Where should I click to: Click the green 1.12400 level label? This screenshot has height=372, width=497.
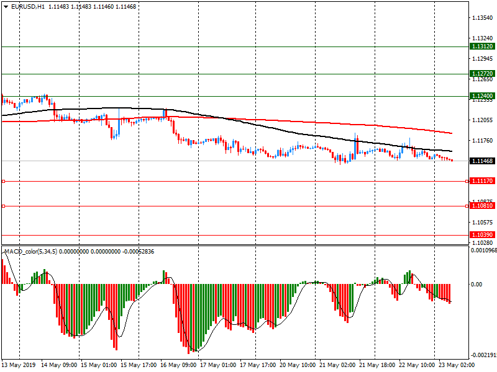click(x=482, y=96)
